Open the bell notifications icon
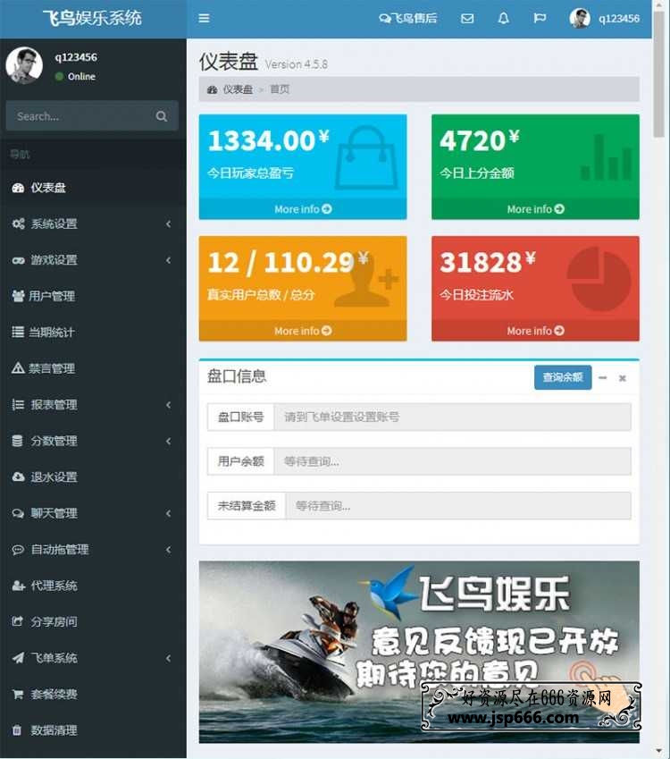Image resolution: width=670 pixels, height=759 pixels. 503,18
